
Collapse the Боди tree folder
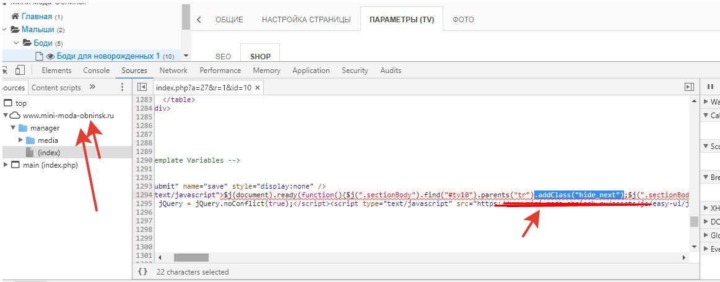(17, 43)
